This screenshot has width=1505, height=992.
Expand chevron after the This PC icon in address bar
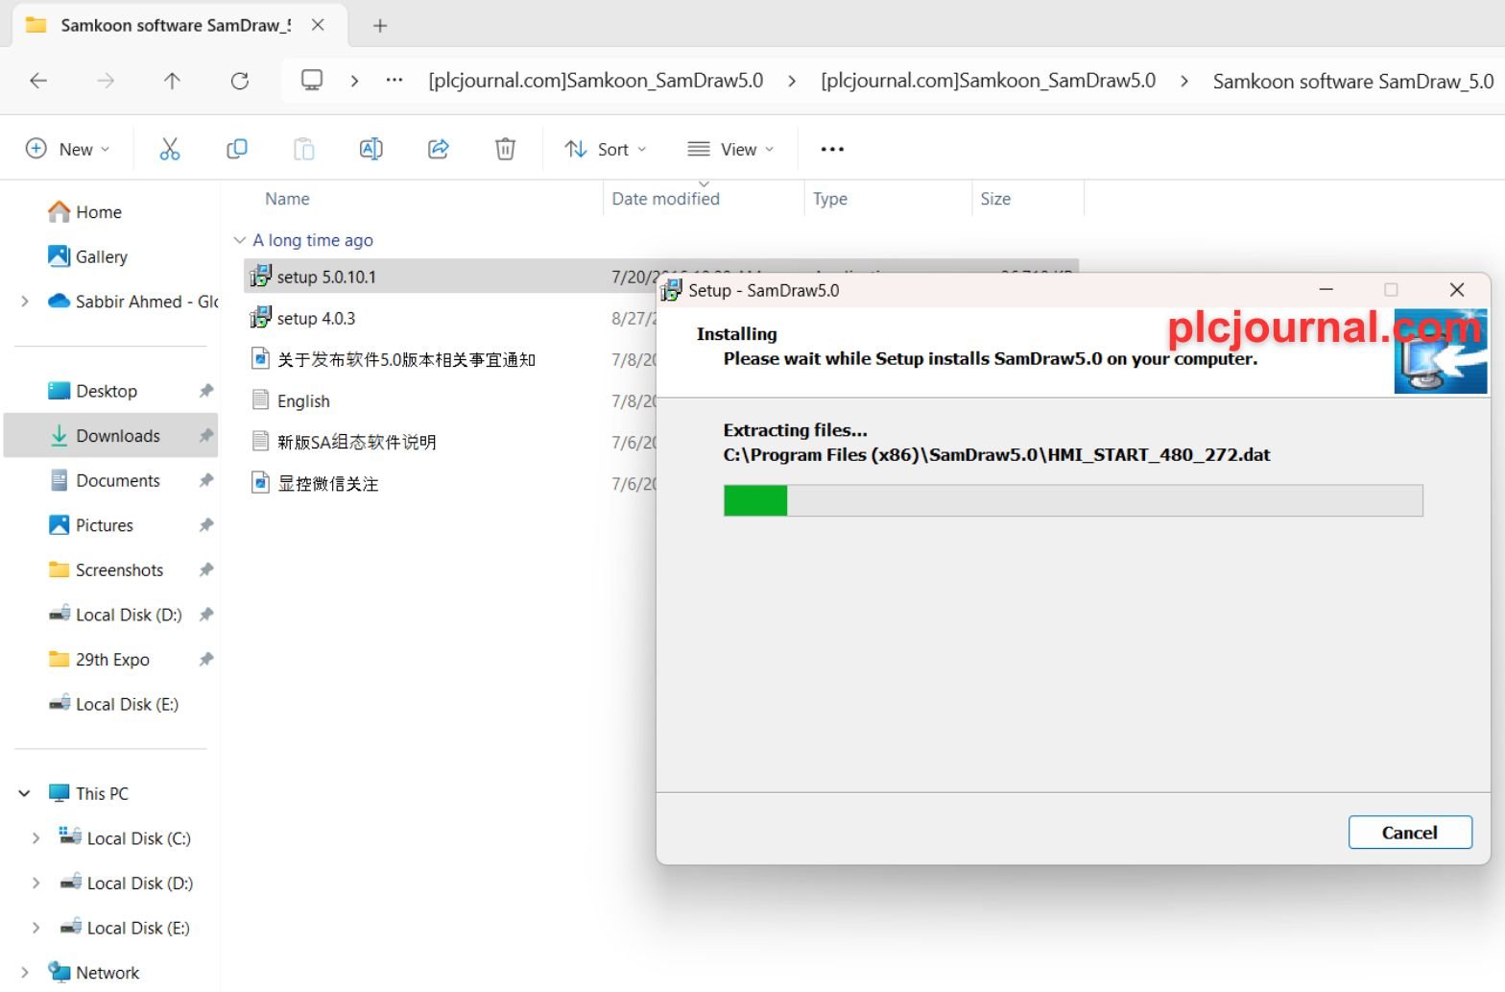[x=354, y=81]
